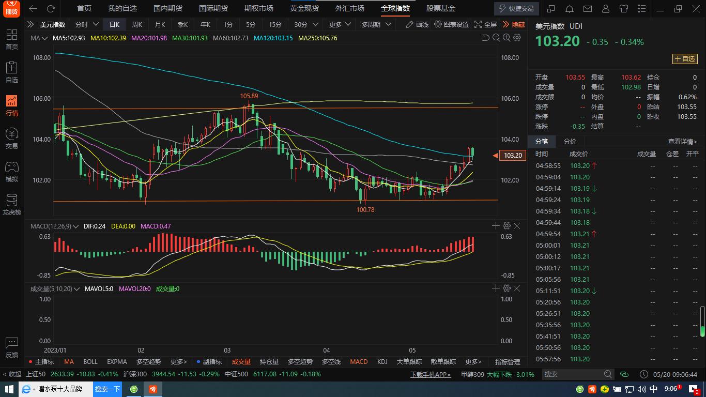The width and height of the screenshot is (706, 397).
Task: Zoom in the main chart
Action: coord(507,38)
